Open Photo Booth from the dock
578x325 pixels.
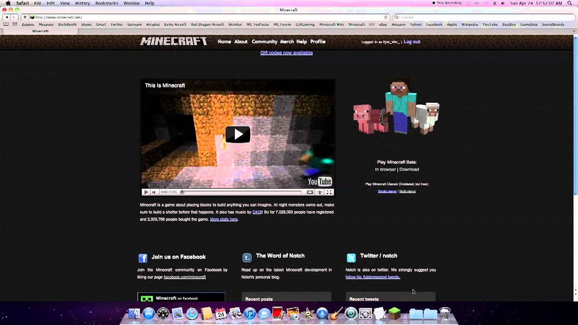(x=279, y=313)
